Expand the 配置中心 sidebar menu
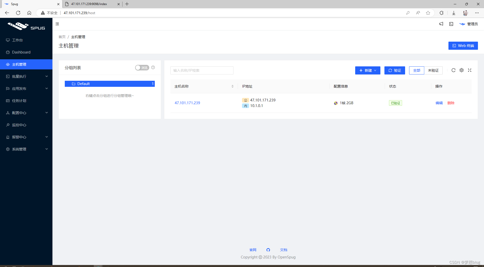This screenshot has width=484, height=267. pyautogui.click(x=26, y=113)
